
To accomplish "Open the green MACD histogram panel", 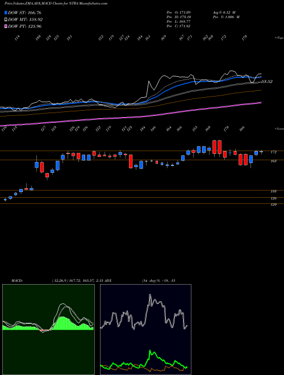I will [48, 330].
